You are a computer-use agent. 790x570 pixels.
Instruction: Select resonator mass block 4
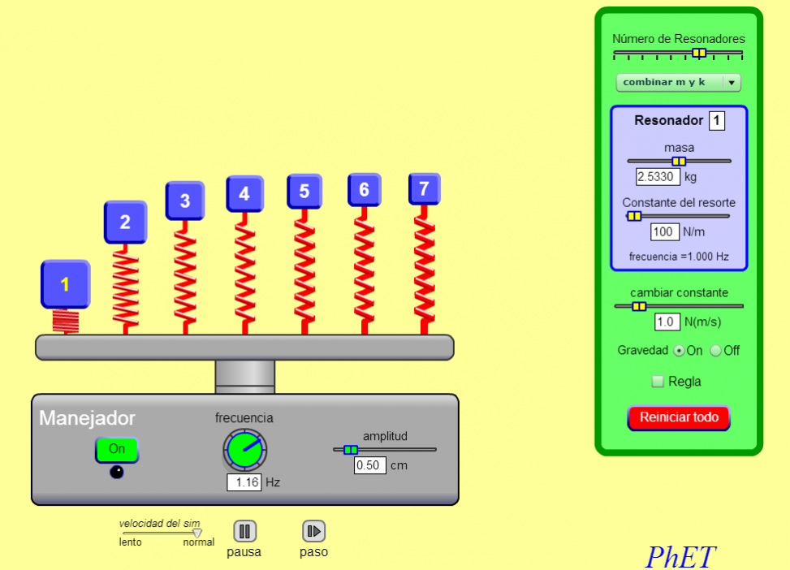click(244, 195)
